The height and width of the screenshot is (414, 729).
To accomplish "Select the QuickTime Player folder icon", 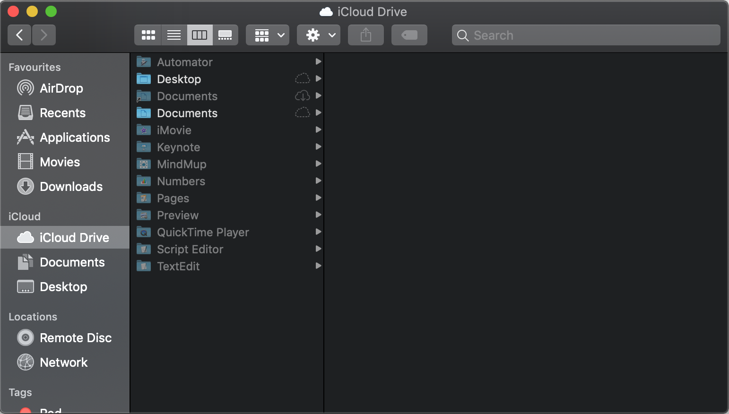I will click(x=144, y=232).
